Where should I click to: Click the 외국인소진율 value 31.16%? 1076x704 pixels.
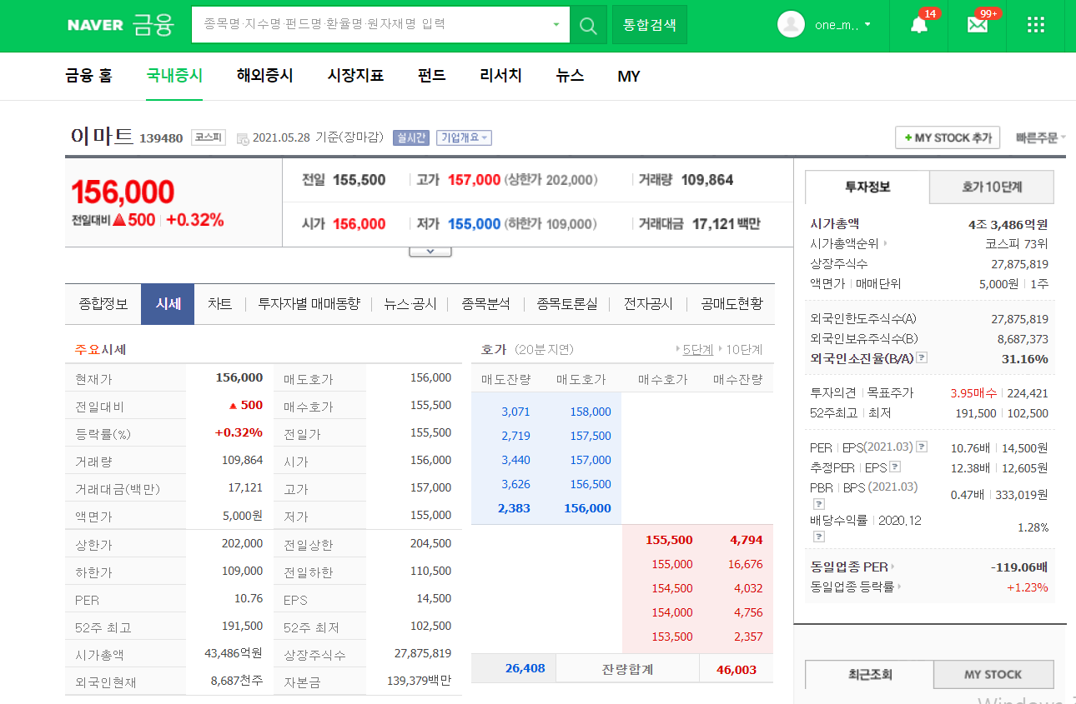pyautogui.click(x=1024, y=359)
